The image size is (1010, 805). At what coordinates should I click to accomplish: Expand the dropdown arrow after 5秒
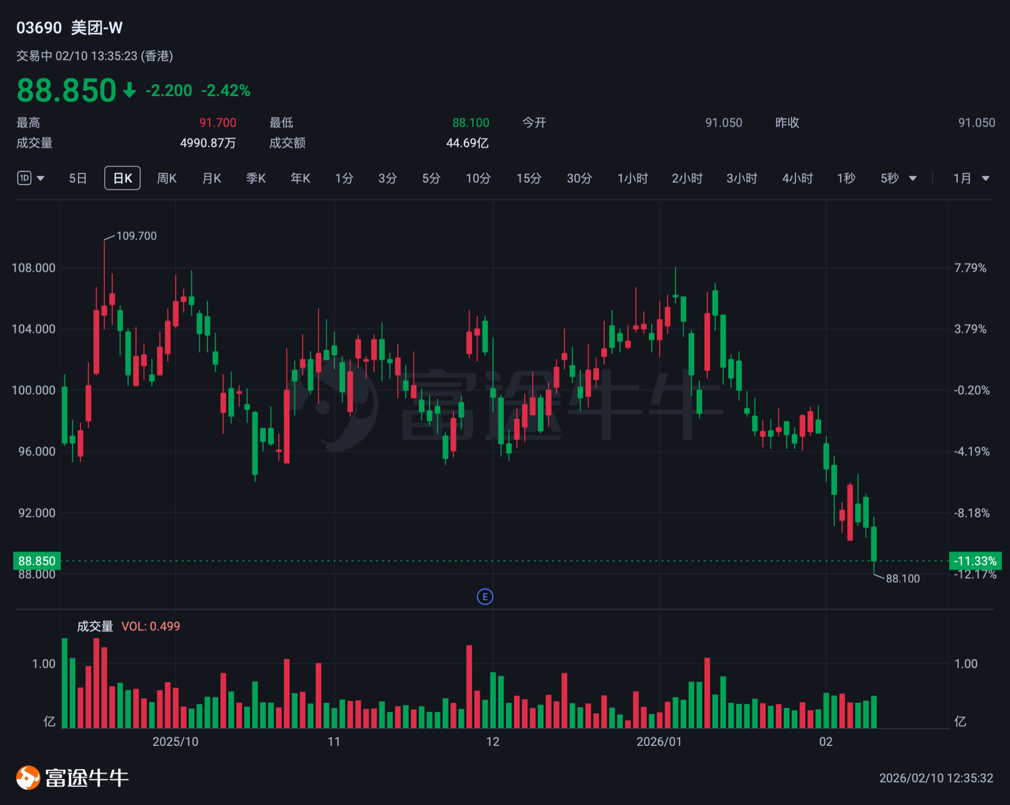[913, 178]
